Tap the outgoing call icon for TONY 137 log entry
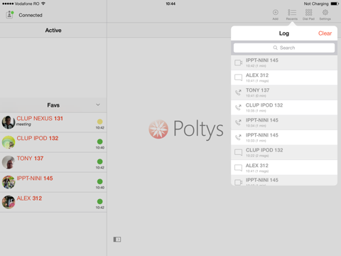Image resolution: width=341 pixels, height=256 pixels. click(x=238, y=92)
